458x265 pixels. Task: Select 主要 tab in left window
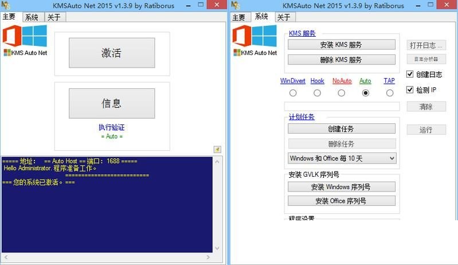[9, 17]
